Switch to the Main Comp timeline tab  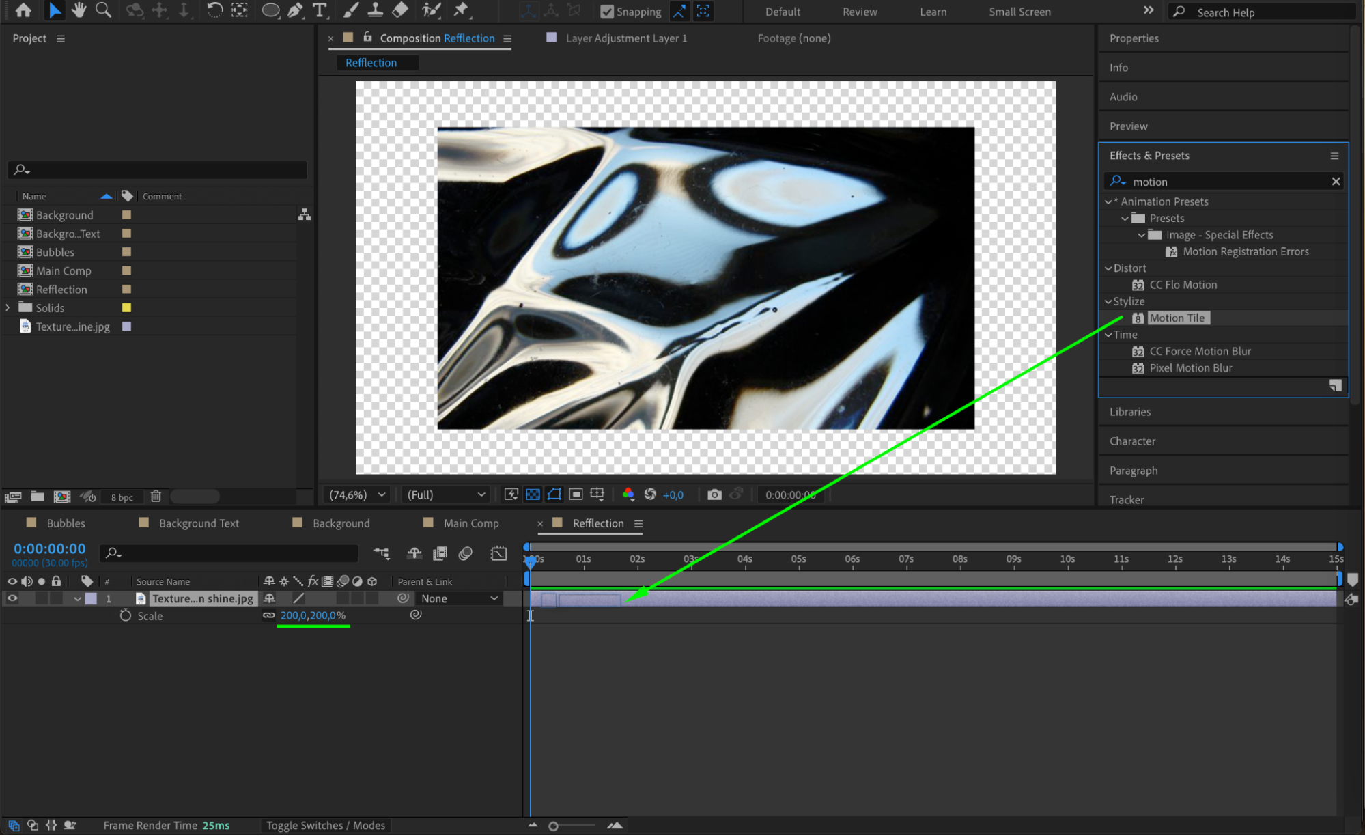pyautogui.click(x=470, y=523)
